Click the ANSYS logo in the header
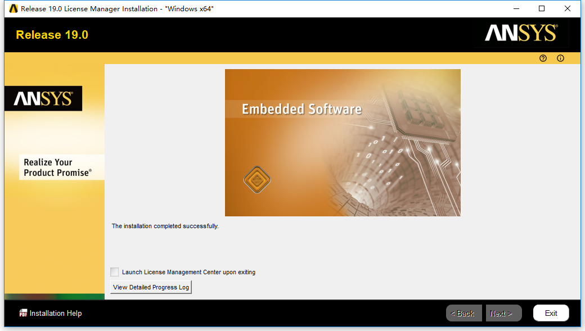The image size is (585, 331). pyautogui.click(x=521, y=33)
